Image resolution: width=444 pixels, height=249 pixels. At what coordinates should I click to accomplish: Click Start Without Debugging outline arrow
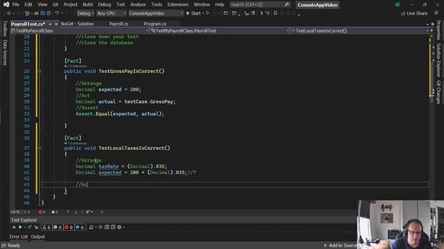pyautogui.click(x=208, y=13)
